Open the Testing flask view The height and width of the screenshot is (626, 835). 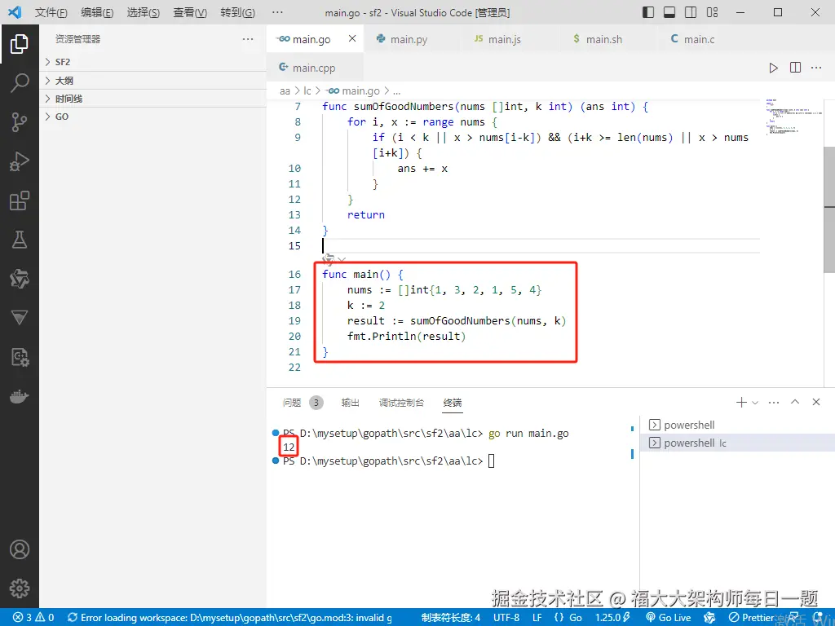tap(20, 240)
